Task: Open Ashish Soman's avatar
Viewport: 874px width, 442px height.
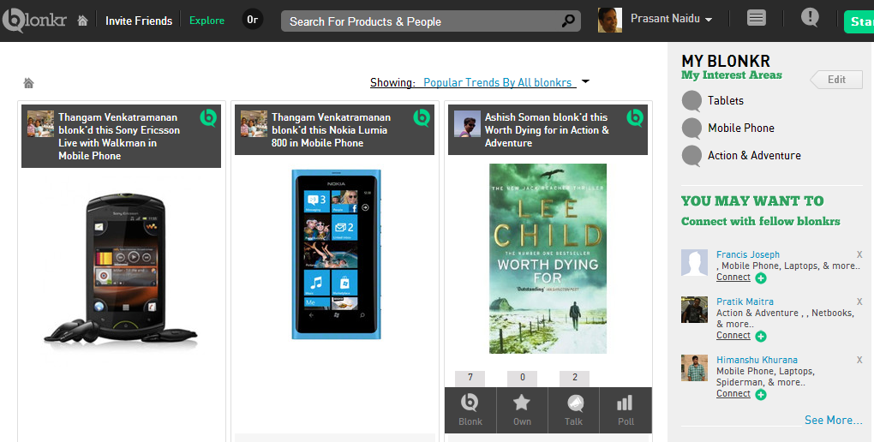Action: coord(467,123)
